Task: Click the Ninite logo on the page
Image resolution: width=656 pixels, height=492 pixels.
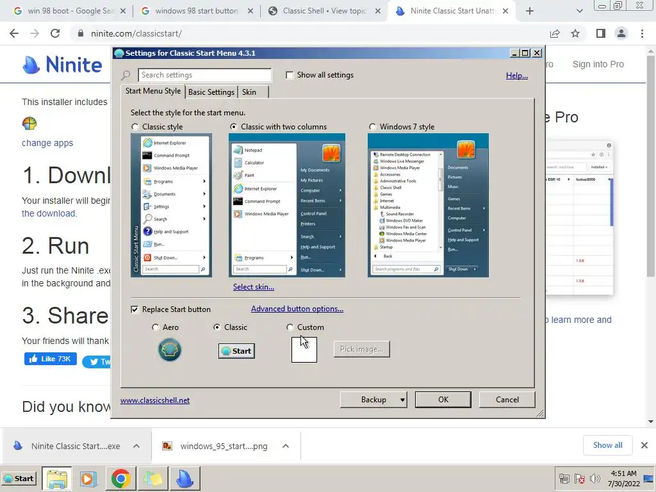Action: [62, 65]
